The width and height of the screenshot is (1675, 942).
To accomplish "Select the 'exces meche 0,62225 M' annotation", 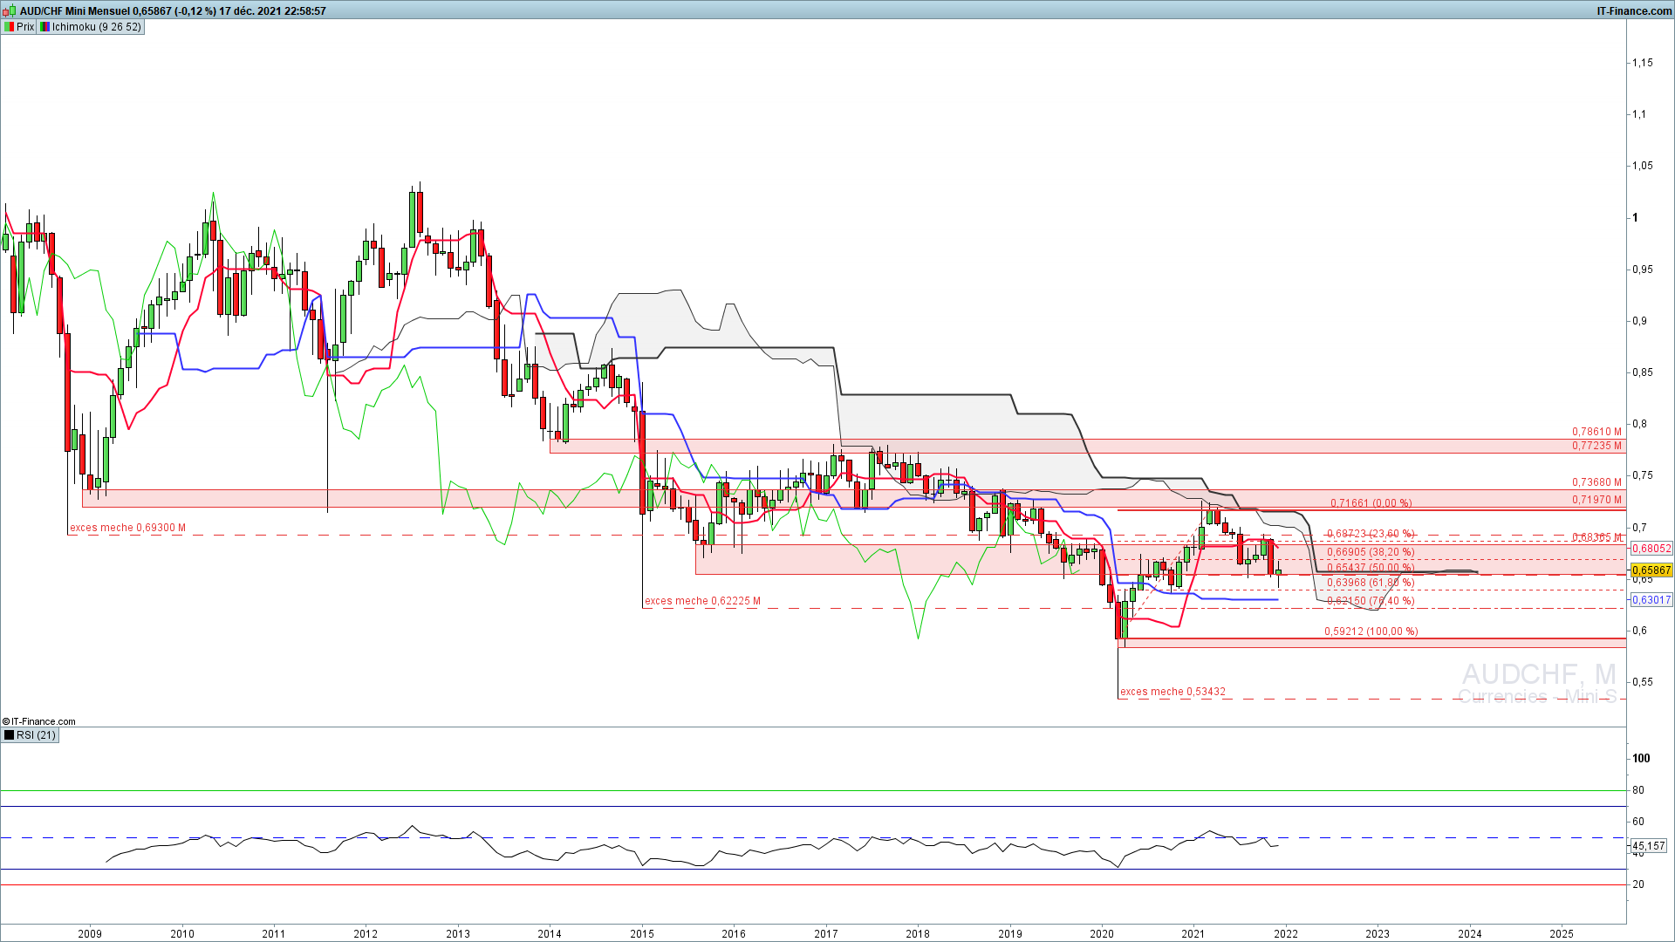I will tap(702, 601).
